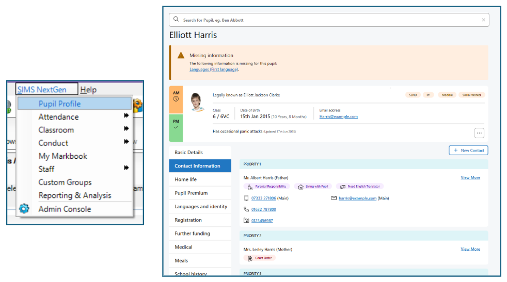507x282 pixels.
Task: Expand the Classroom submenu arrow
Action: (x=126, y=129)
